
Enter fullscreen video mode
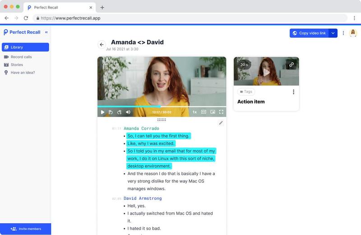[x=221, y=112]
